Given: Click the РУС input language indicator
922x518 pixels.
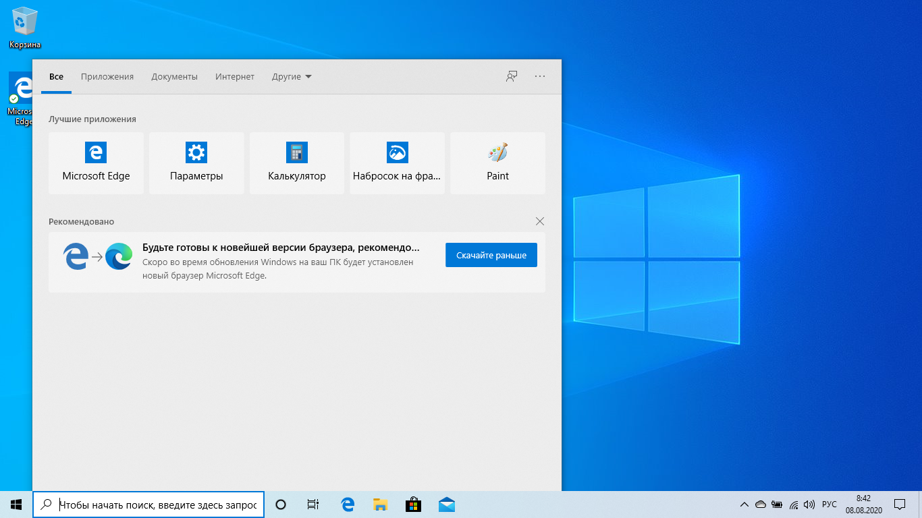Looking at the screenshot, I should pyautogui.click(x=830, y=505).
